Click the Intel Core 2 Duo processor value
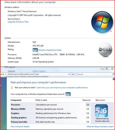The width and height of the screenshot is (115, 130). [58, 54]
